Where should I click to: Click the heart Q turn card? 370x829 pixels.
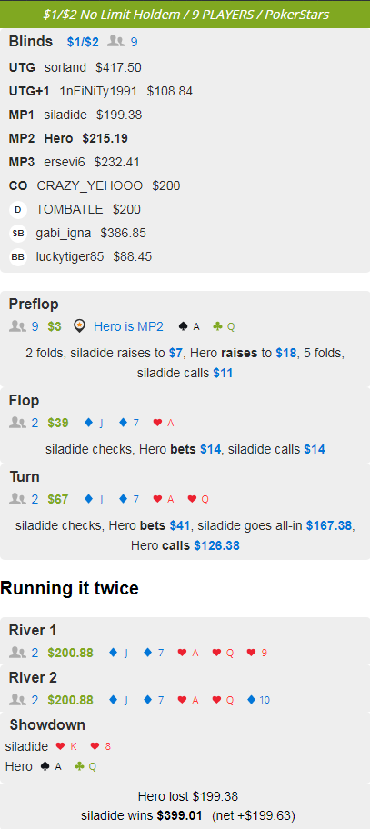tap(199, 499)
